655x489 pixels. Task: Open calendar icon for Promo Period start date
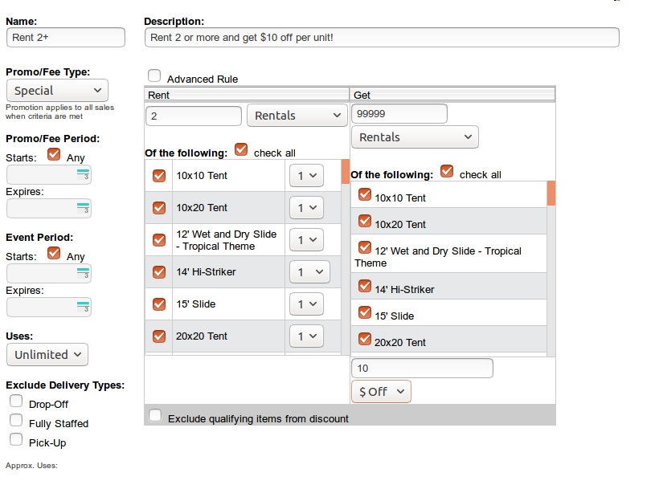tap(82, 174)
